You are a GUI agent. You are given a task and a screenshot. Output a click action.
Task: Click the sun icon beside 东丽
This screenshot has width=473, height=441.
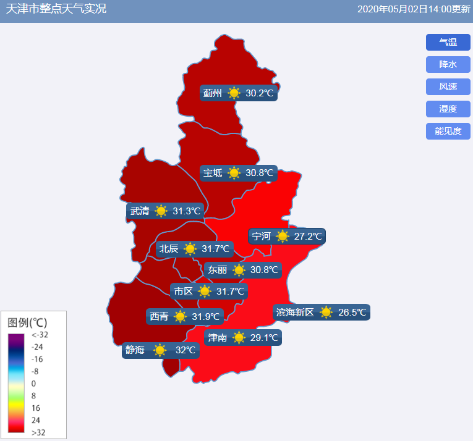point(239,270)
